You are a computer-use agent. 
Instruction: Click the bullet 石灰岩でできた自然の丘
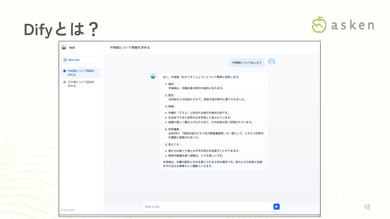pos(200,118)
